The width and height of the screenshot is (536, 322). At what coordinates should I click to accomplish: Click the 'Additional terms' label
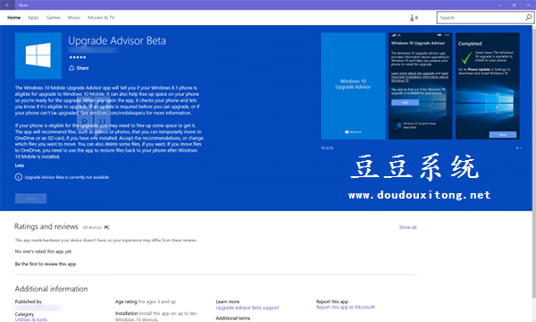coord(233,318)
